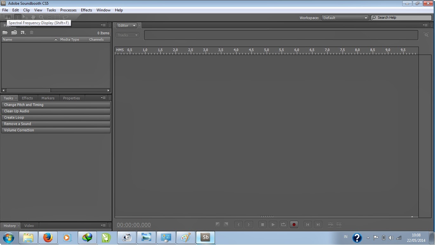Toggle the Spectral Frequency Display button

click(8, 17)
